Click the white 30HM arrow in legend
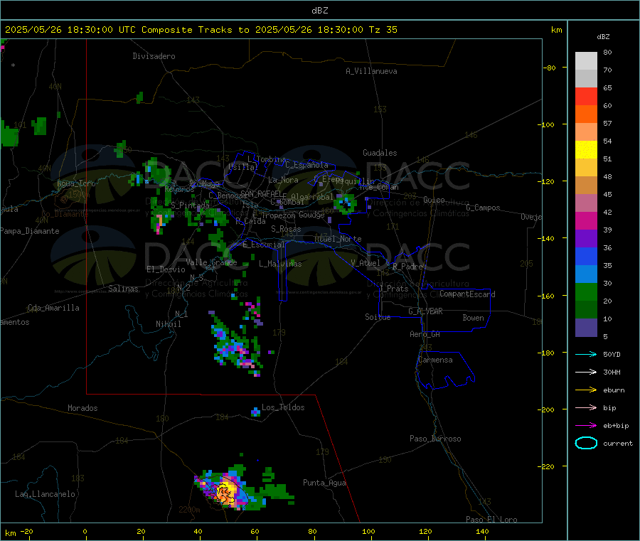 pyautogui.click(x=586, y=372)
